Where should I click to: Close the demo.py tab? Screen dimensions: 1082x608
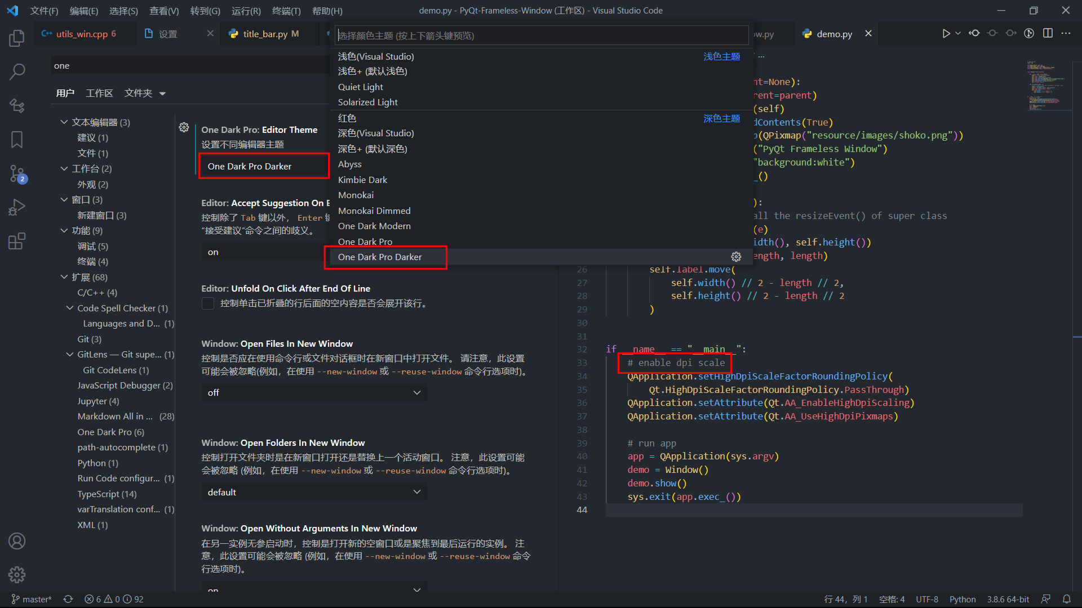(x=868, y=34)
